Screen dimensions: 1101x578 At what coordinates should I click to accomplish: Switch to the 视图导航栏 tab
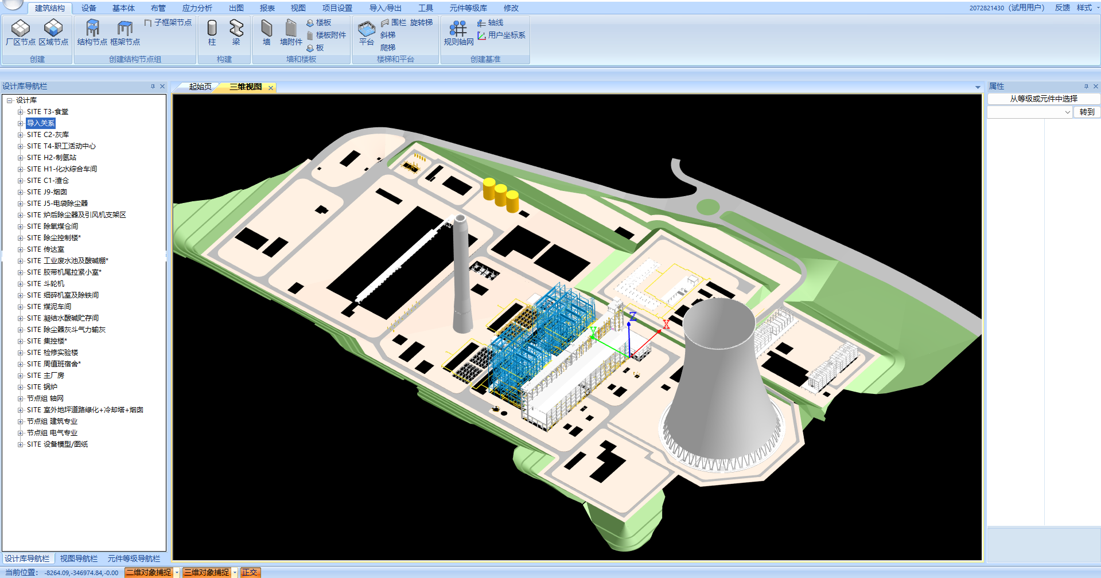[79, 559]
